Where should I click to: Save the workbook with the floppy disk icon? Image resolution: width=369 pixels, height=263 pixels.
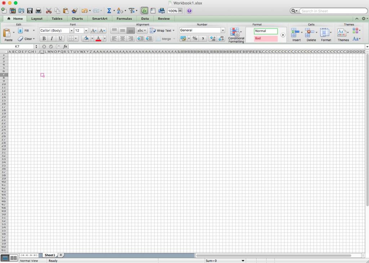(x=30, y=10)
